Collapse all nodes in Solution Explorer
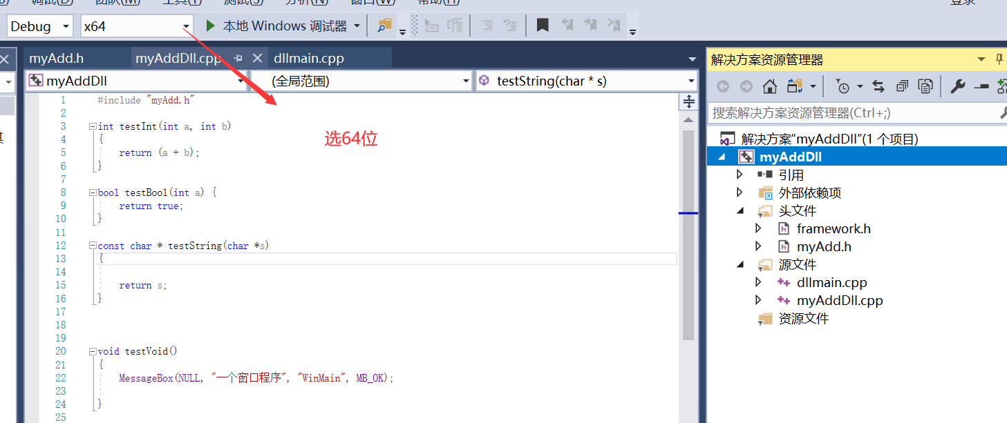1007x423 pixels. tap(902, 86)
